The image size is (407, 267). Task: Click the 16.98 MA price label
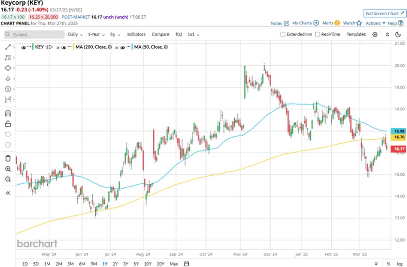coord(399,131)
